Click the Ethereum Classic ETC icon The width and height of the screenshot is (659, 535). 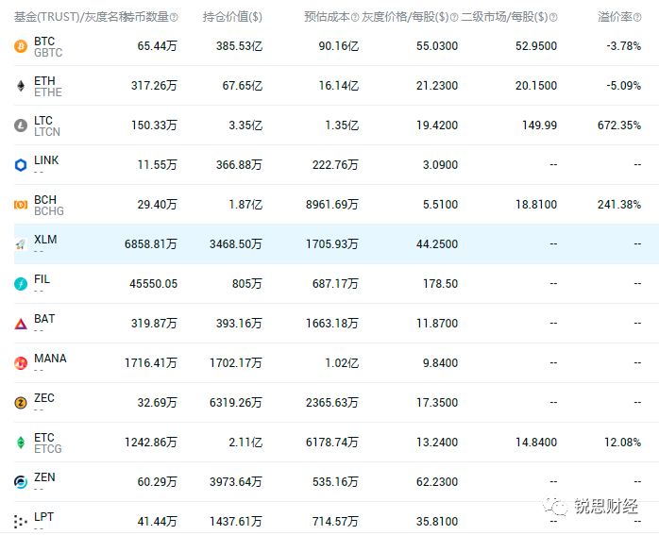click(21, 443)
